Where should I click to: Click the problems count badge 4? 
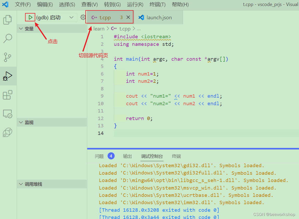coord(111,156)
